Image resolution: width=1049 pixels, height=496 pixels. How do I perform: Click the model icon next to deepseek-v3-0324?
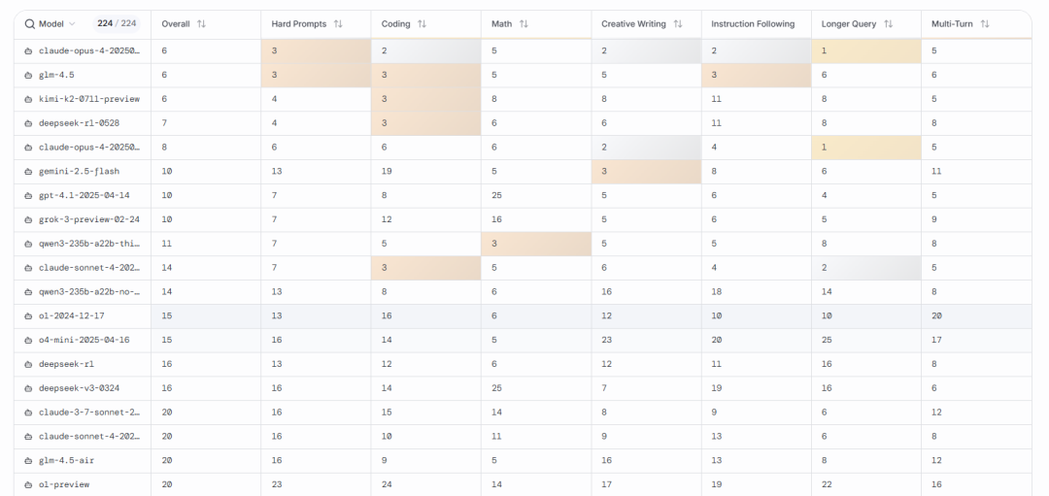pos(29,387)
